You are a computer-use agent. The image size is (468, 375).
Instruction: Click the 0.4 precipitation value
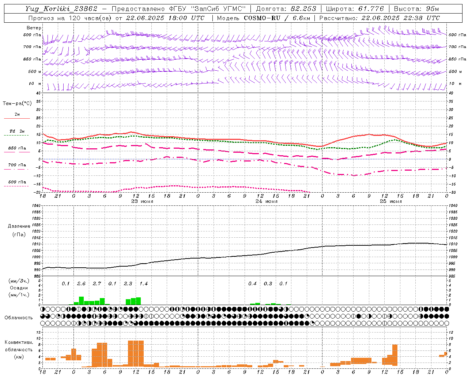pos(252,284)
